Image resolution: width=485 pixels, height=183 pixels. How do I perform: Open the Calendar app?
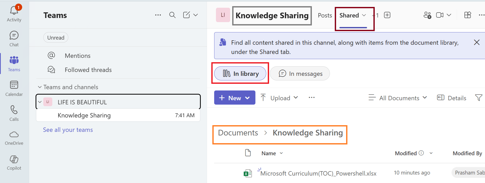point(14,89)
